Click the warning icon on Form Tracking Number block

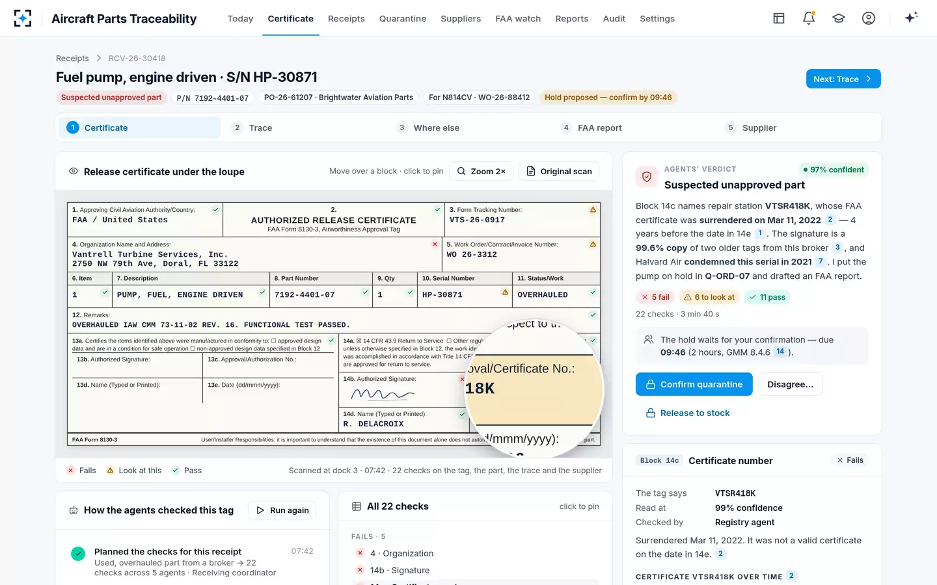coord(593,210)
